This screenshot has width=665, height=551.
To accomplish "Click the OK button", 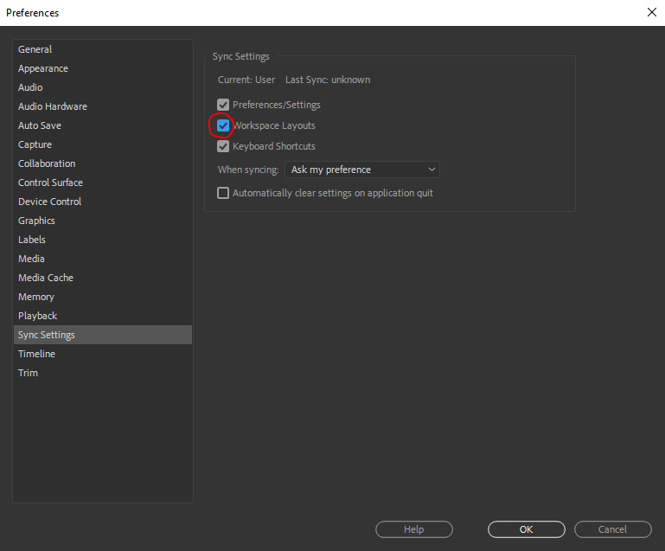I will [526, 529].
